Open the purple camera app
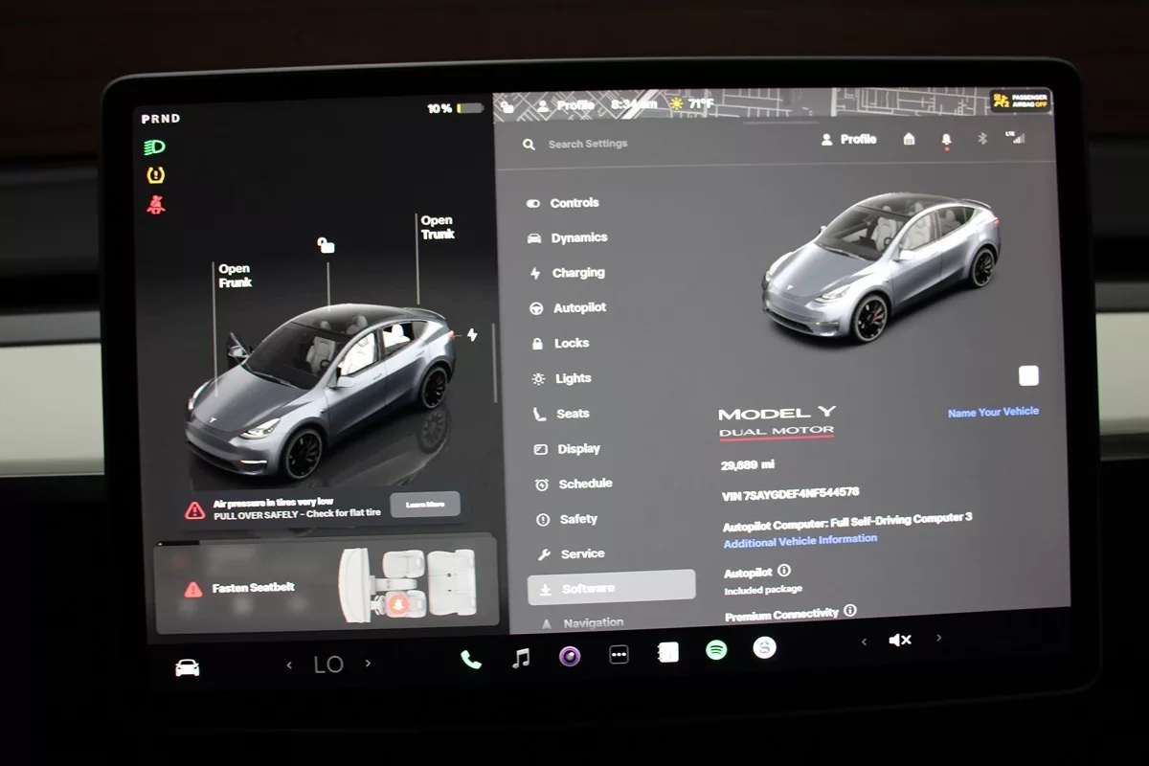 pos(570,656)
